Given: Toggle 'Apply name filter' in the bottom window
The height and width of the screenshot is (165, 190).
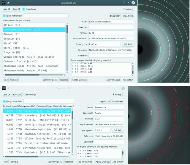Looking at the screenshot, I should tap(4, 101).
